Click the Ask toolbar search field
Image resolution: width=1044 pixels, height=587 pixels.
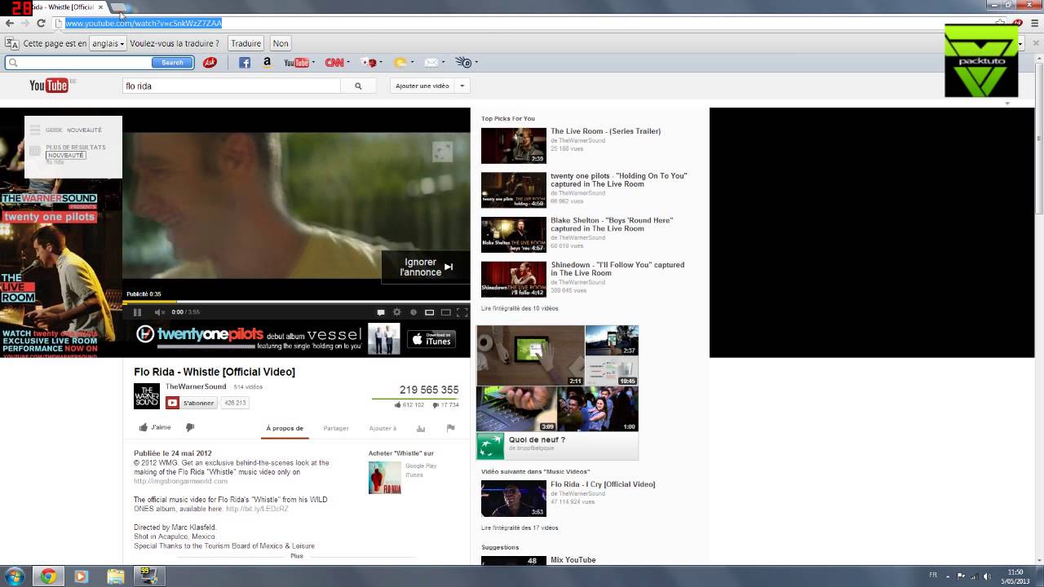point(78,63)
